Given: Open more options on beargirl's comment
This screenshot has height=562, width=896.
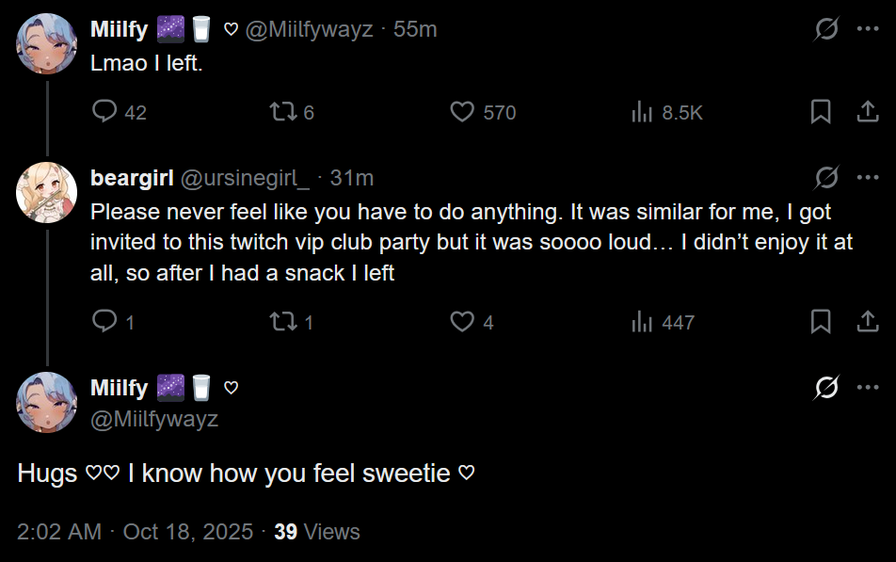Looking at the screenshot, I should coord(867,177).
